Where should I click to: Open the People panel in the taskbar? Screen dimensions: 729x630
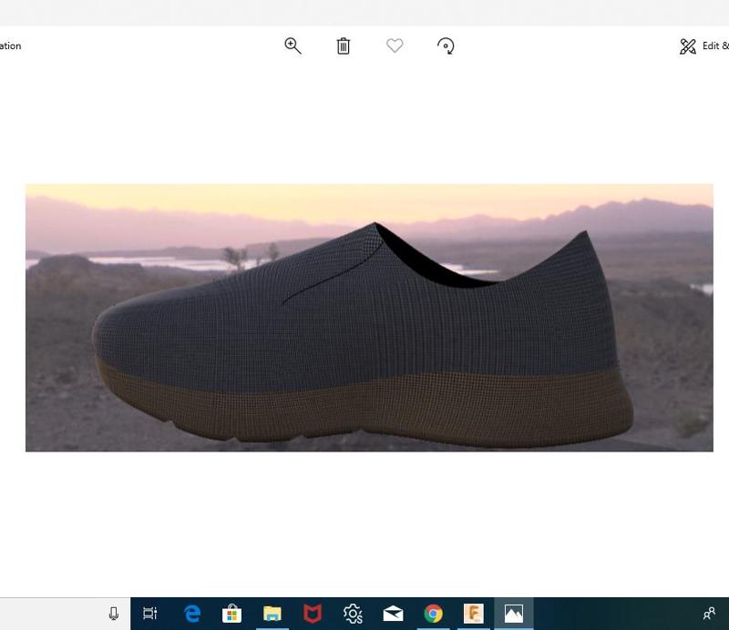[x=709, y=613]
